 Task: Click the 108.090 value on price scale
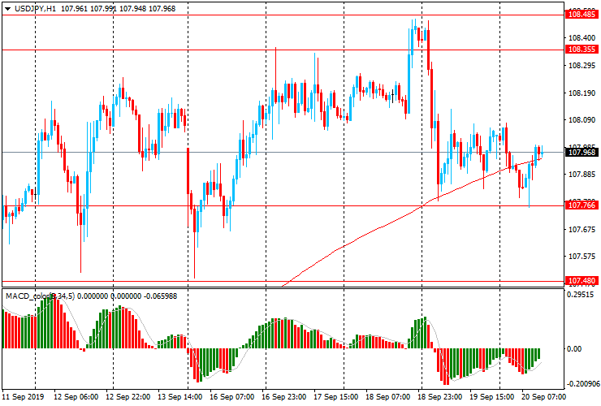point(582,120)
